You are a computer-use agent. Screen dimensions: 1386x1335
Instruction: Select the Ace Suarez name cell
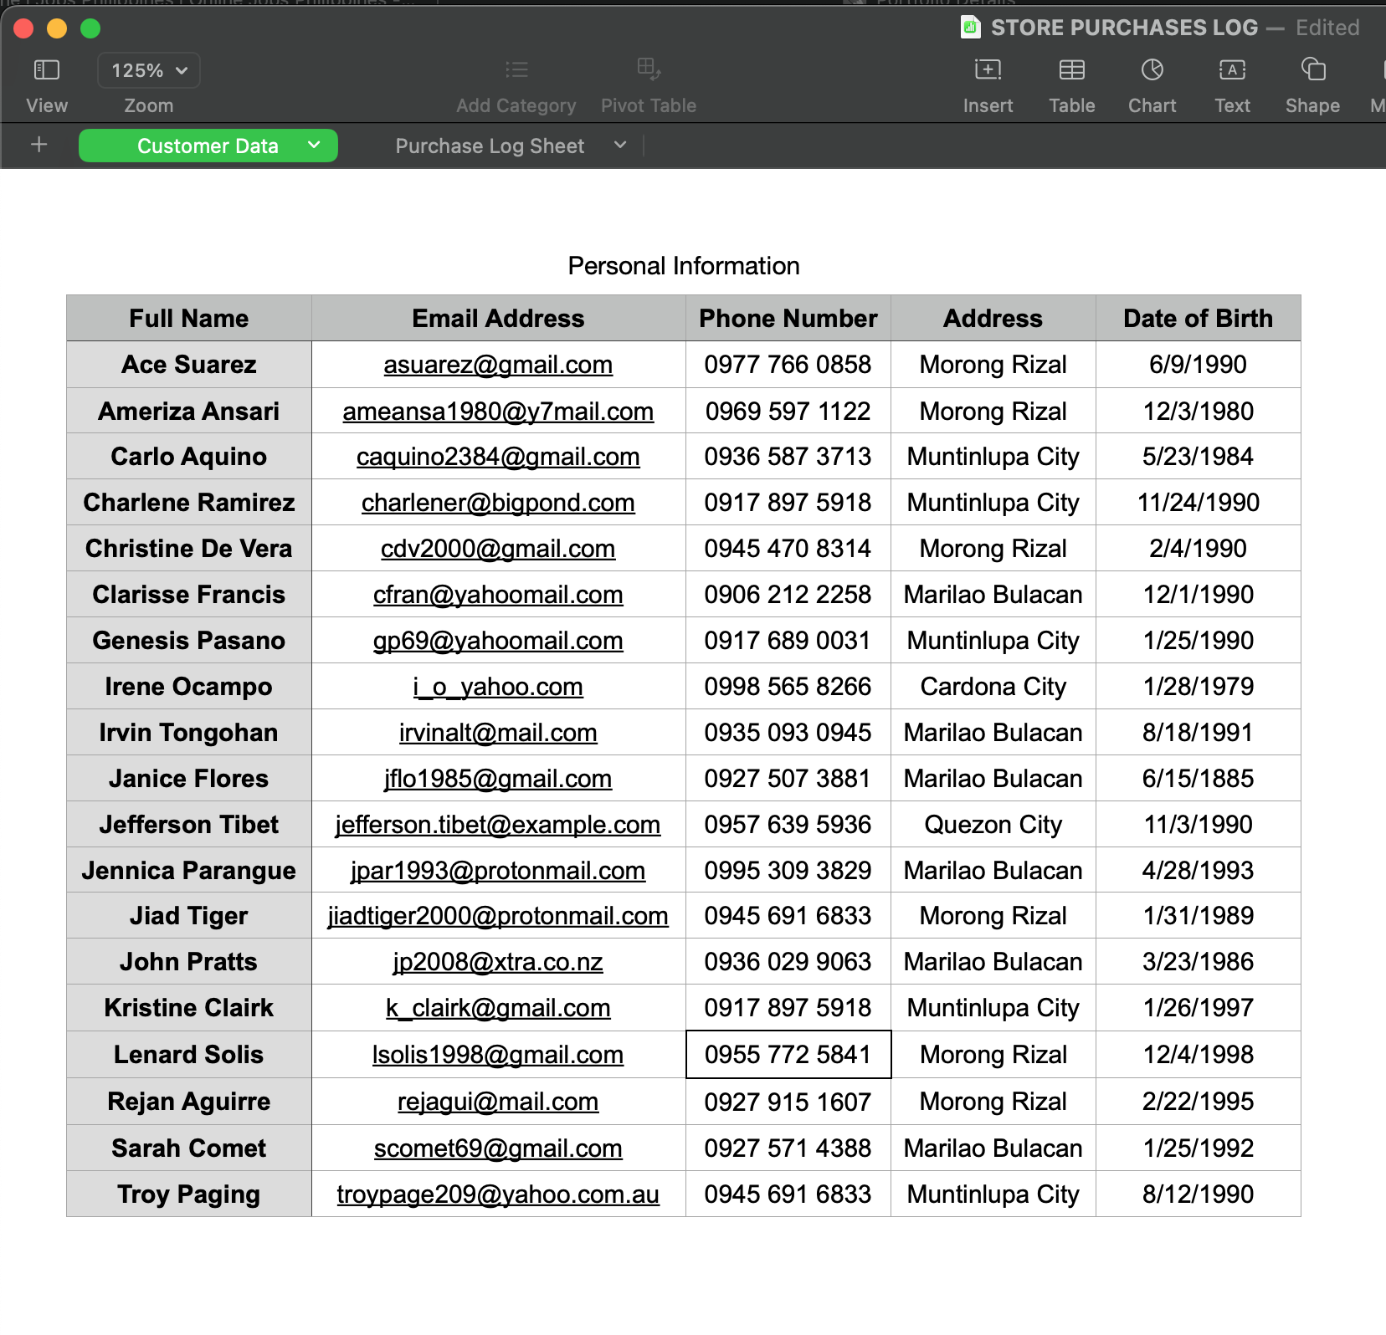[189, 365]
